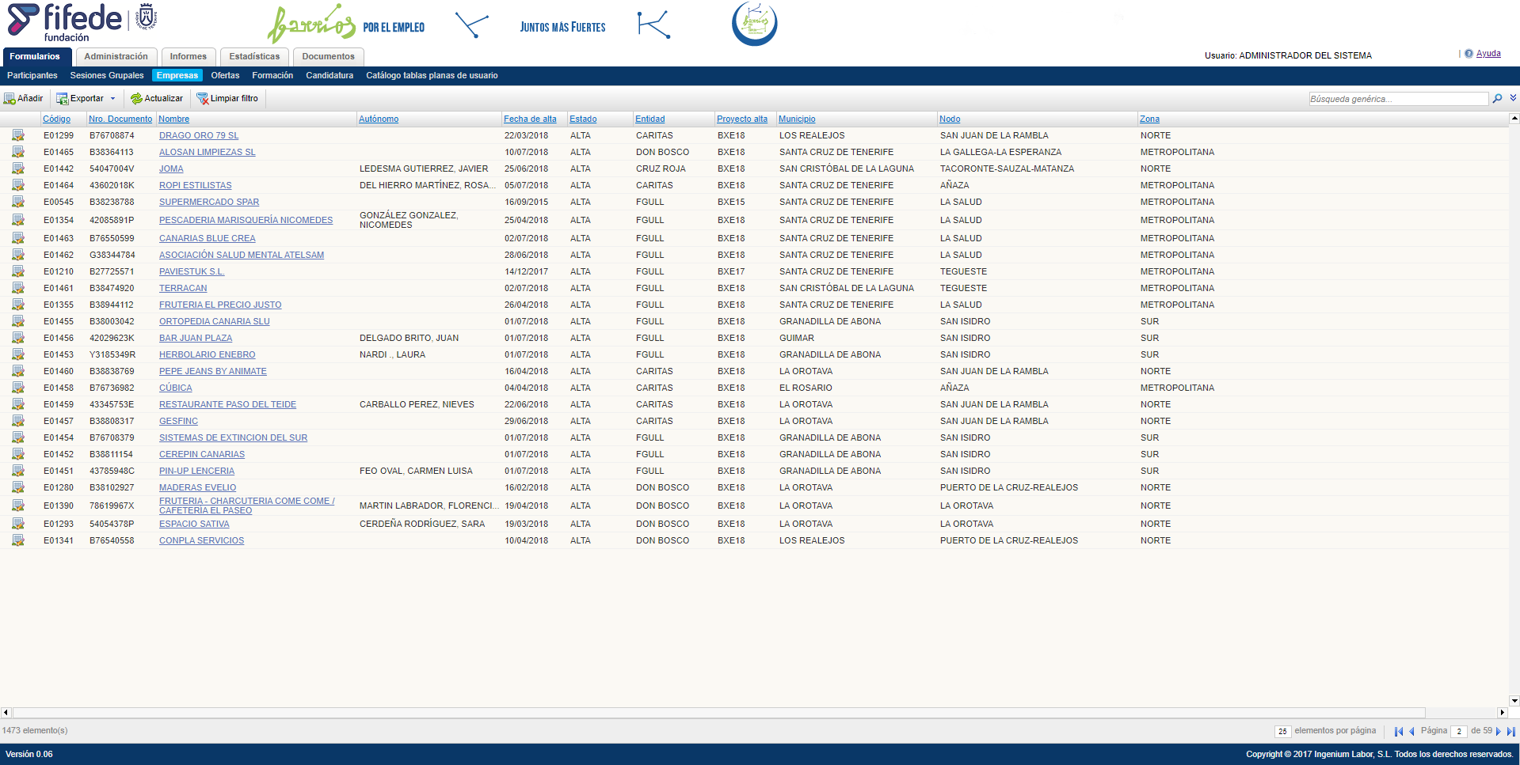This screenshot has height=765, width=1520.
Task: Edit record E01463 CANARIAS BLUE CREA
Action: pos(18,238)
